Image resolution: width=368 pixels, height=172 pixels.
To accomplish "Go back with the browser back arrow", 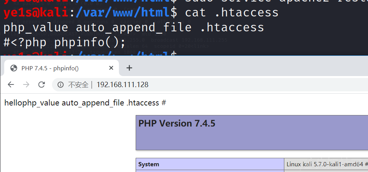I will pos(11,84).
